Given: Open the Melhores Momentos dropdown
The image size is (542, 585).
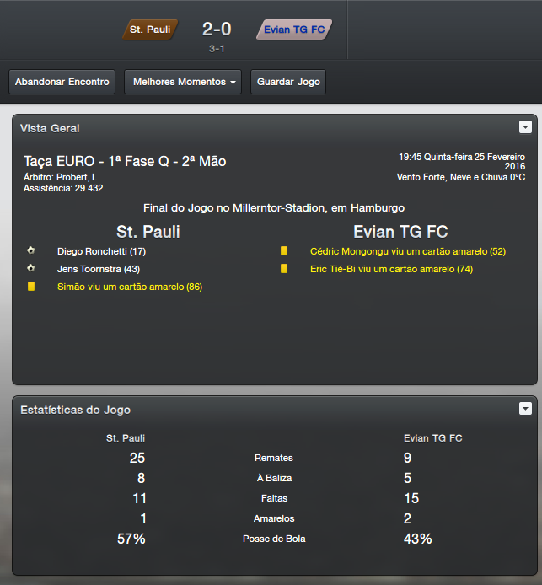Looking at the screenshot, I should click(x=183, y=82).
